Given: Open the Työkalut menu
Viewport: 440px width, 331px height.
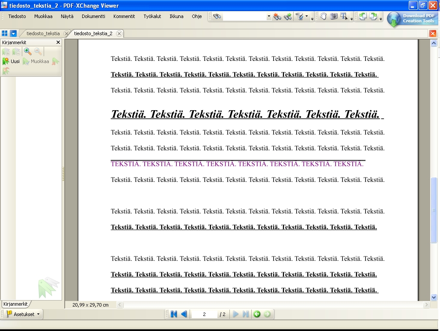Looking at the screenshot, I should (x=152, y=16).
